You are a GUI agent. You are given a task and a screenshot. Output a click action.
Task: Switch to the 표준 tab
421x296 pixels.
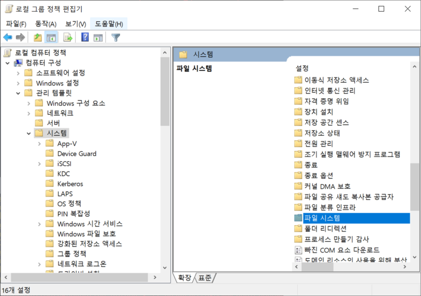click(x=205, y=278)
